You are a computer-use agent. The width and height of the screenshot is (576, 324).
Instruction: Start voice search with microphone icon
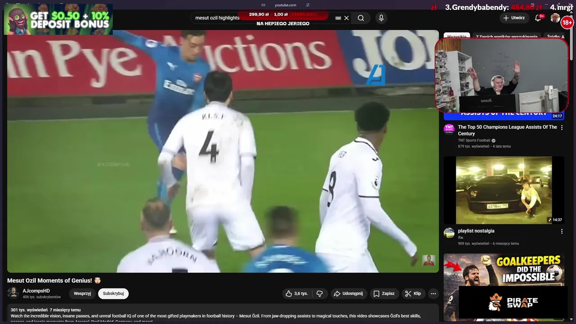[381, 18]
